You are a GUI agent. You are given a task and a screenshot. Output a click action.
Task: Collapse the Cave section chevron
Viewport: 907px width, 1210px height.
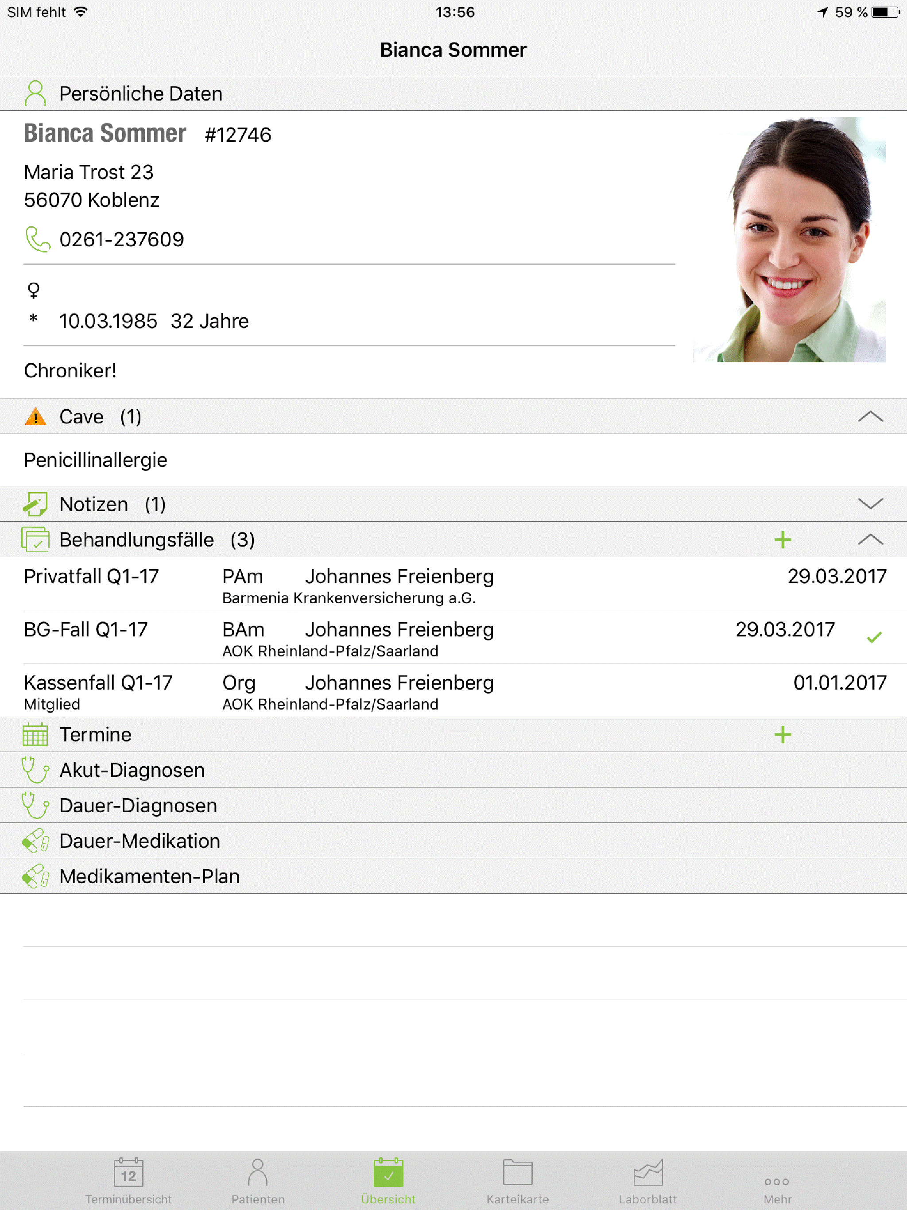pos(870,417)
